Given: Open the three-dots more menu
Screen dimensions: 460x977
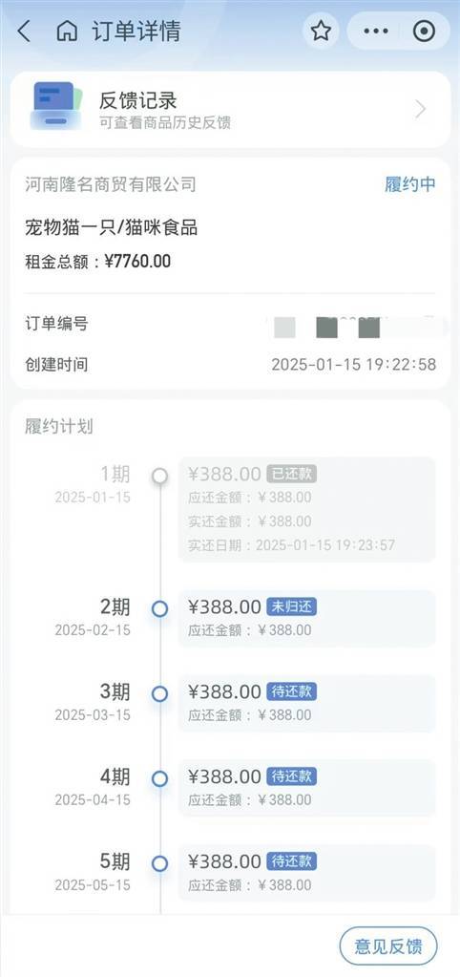Looking at the screenshot, I should click(x=376, y=31).
